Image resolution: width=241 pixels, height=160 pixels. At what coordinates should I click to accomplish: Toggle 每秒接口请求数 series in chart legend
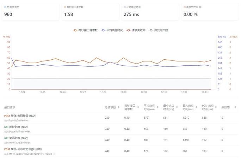tap(85, 30)
